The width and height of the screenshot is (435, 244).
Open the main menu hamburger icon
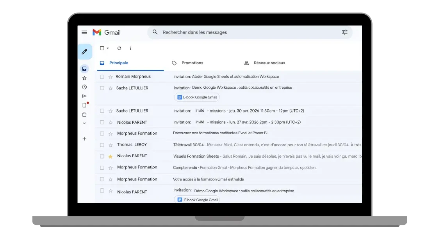pos(84,32)
